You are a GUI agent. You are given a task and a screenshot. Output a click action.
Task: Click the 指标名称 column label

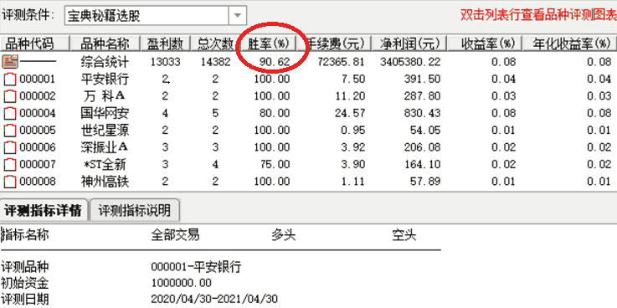tap(25, 235)
